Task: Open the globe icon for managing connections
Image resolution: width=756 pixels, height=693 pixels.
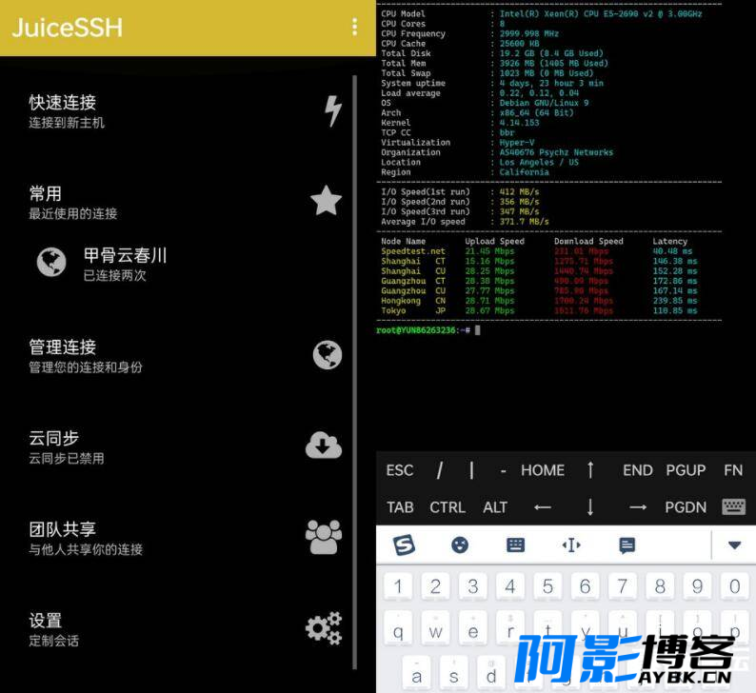Action: [328, 355]
